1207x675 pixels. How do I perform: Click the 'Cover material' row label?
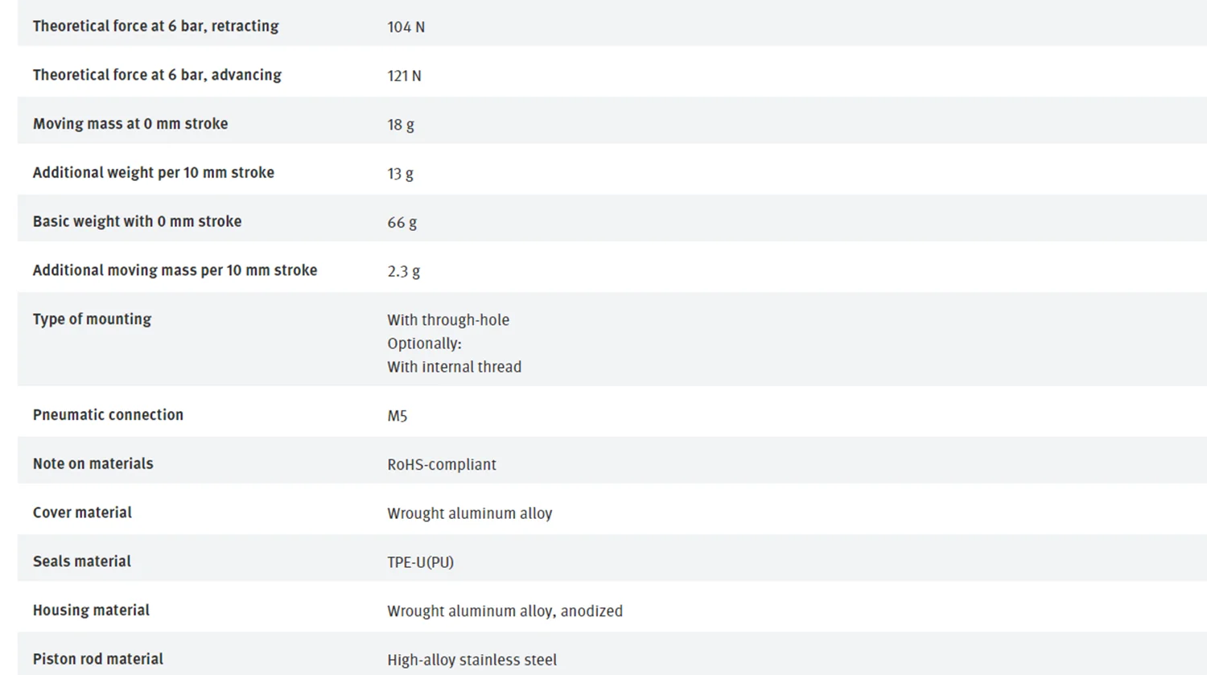tap(82, 512)
